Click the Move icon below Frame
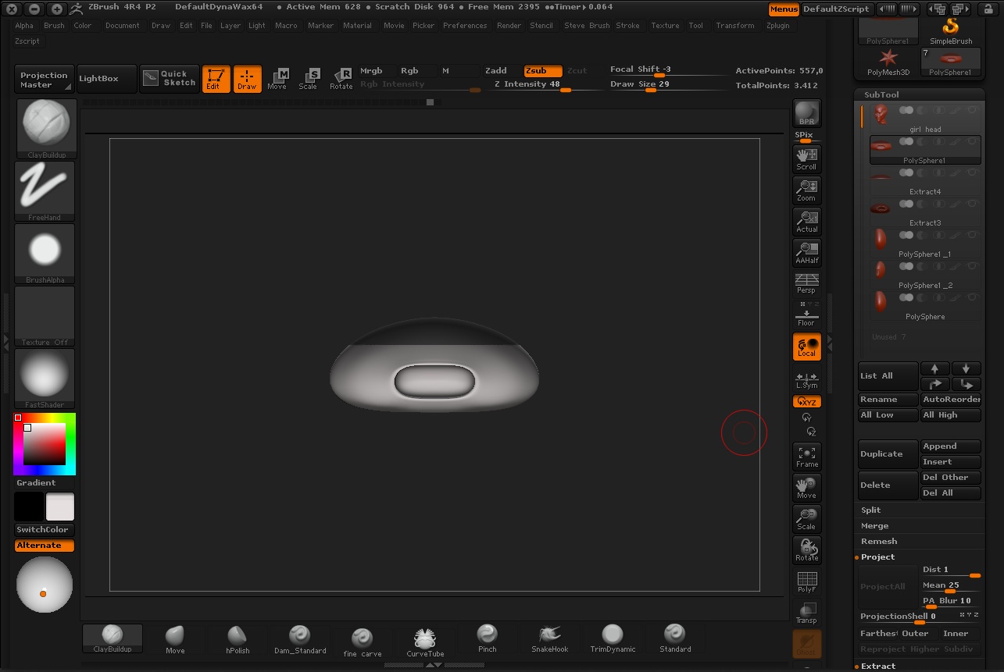The width and height of the screenshot is (1004, 672). click(x=806, y=488)
